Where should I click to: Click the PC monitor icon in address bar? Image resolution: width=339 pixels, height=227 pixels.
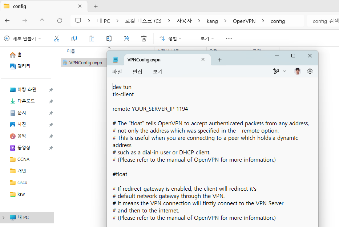pos(78,21)
